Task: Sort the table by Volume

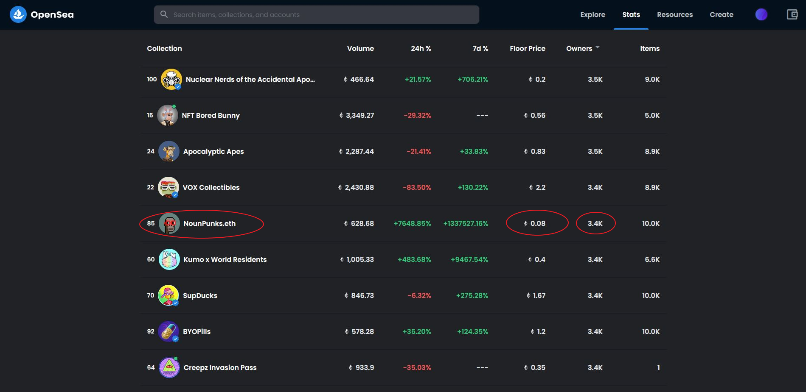Action: (x=360, y=48)
